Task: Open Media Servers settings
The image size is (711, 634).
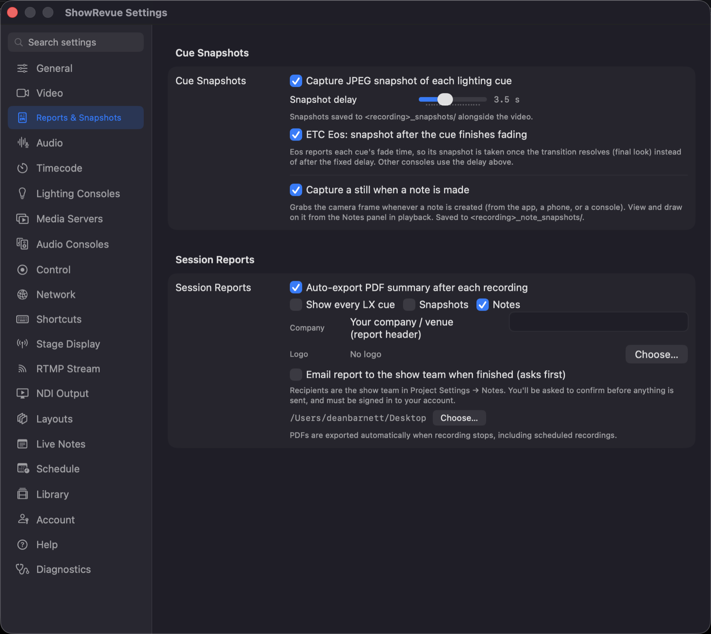Action: (76, 219)
